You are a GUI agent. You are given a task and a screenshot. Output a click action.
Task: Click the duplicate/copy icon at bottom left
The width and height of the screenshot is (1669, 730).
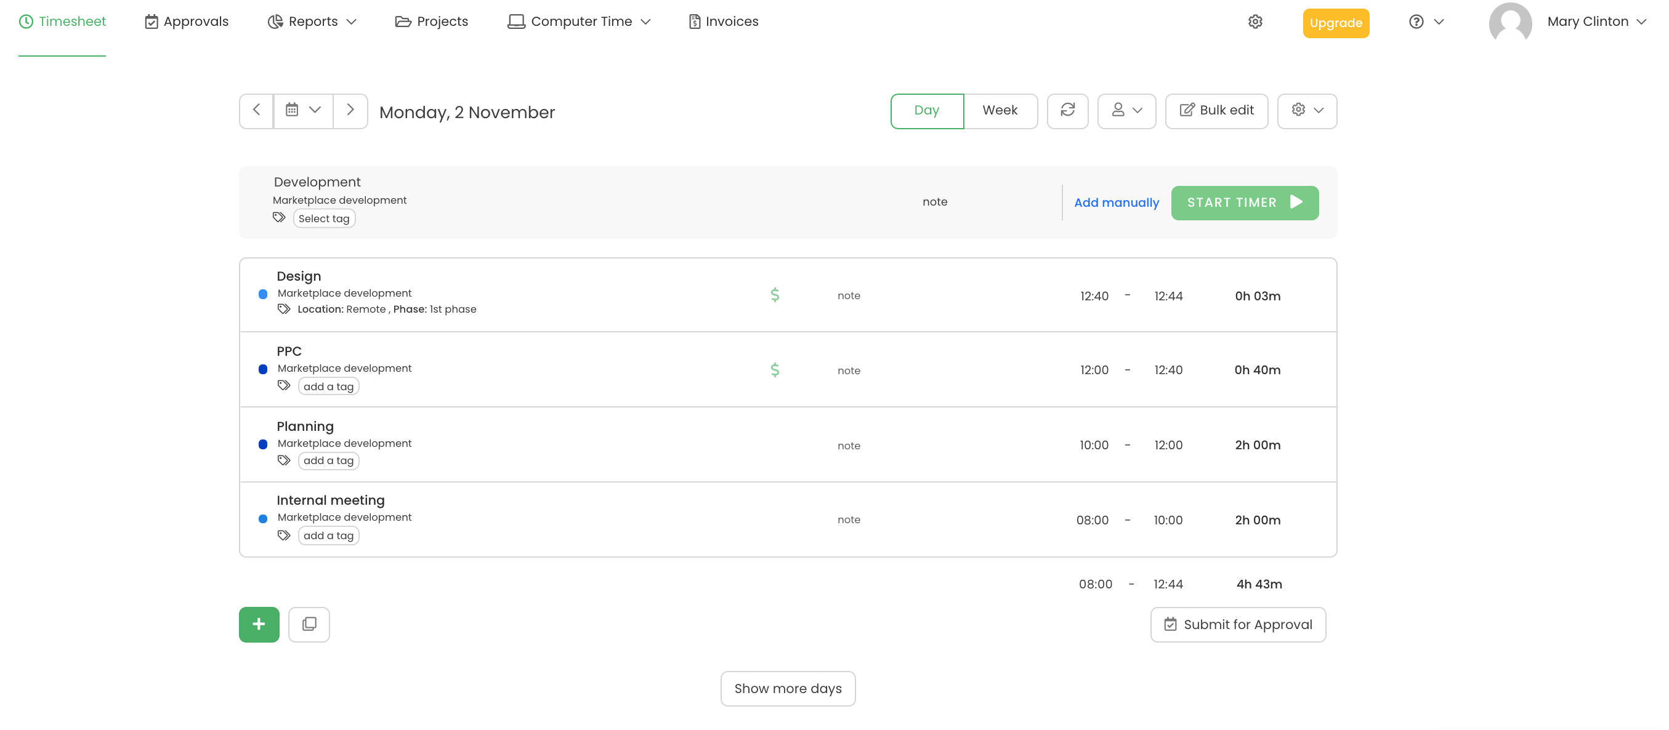pos(309,625)
